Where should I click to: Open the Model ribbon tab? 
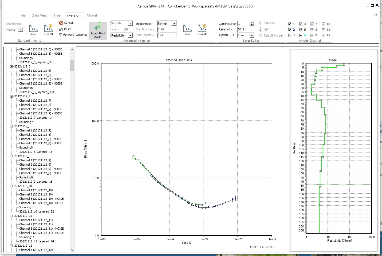pos(92,15)
